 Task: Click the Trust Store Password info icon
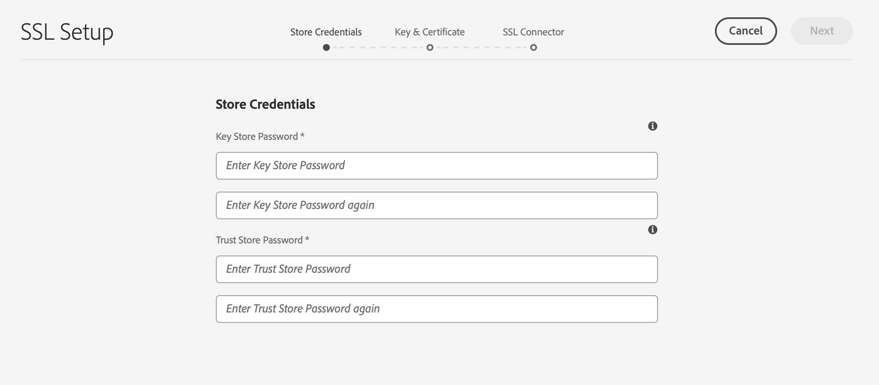[652, 230]
